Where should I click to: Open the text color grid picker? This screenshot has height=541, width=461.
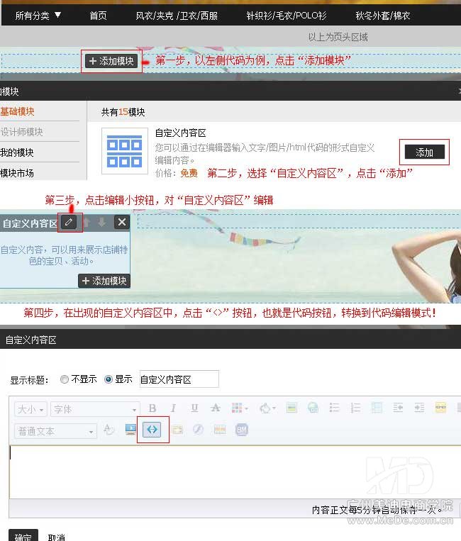pyautogui.click(x=240, y=408)
